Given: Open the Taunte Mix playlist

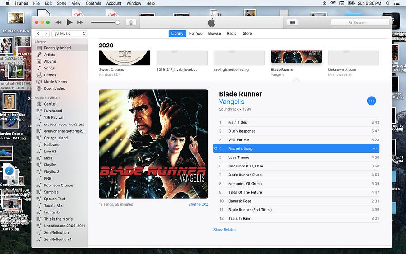Looking at the screenshot, I should 60,205.
